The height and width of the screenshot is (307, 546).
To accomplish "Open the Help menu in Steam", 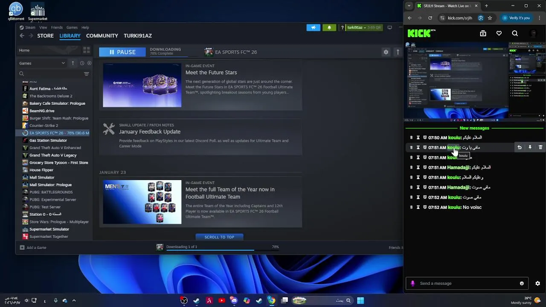I will click(x=85, y=27).
